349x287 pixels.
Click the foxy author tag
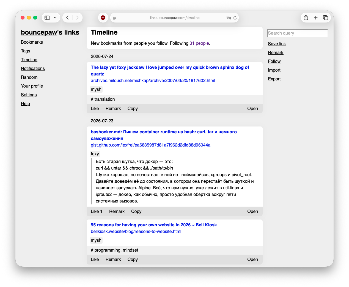coord(95,154)
